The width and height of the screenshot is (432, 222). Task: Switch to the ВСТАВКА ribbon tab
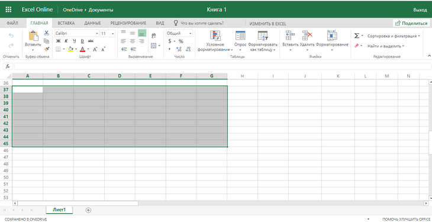pos(66,24)
